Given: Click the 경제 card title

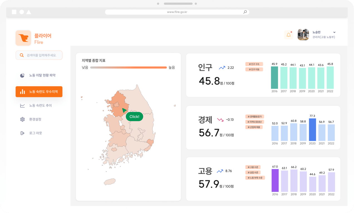Looking at the screenshot, I should (205, 120).
